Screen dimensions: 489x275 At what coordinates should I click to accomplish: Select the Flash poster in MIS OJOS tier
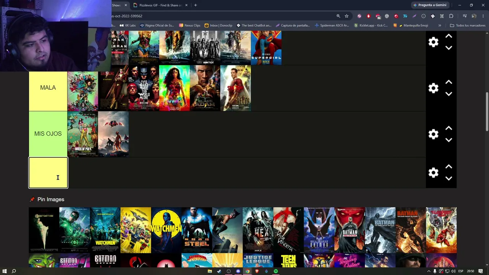tap(113, 134)
